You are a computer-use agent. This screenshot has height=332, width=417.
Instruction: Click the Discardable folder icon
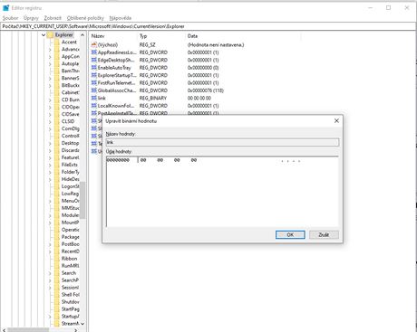pyautogui.click(x=57, y=150)
